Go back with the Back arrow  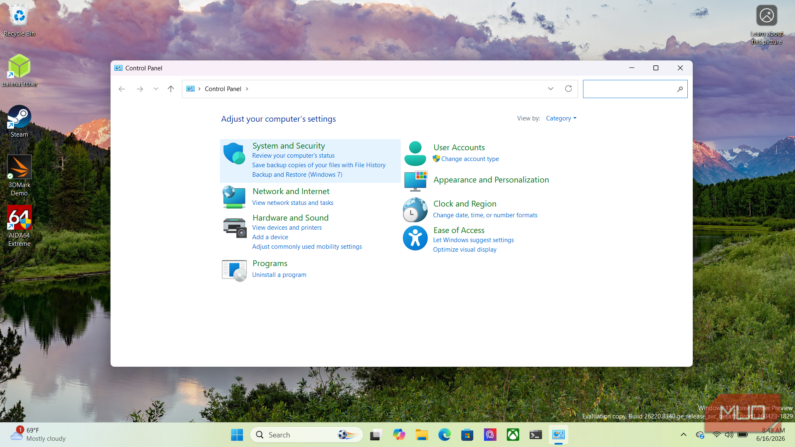click(x=122, y=89)
